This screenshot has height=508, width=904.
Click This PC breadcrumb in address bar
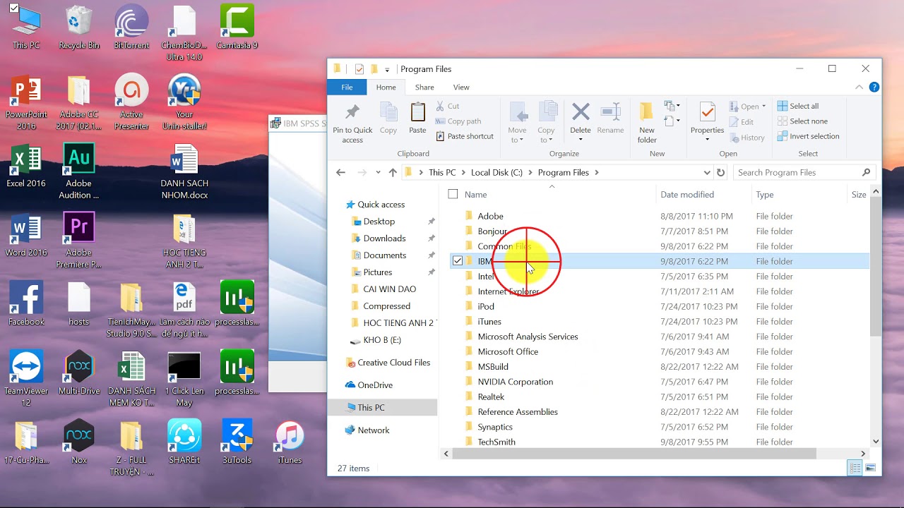pyautogui.click(x=442, y=172)
